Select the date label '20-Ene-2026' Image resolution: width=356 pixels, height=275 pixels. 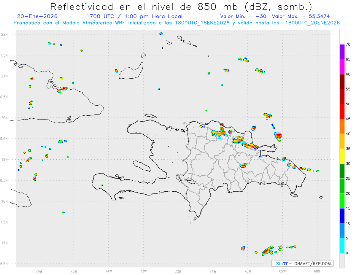click(x=37, y=16)
